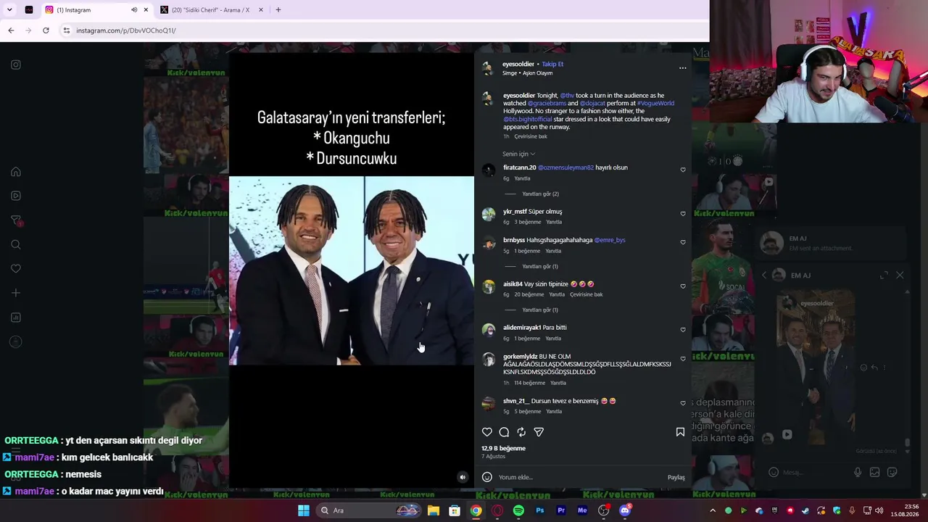Expand replies under aisik84's comment
This screenshot has height=522, width=928.
(540, 310)
